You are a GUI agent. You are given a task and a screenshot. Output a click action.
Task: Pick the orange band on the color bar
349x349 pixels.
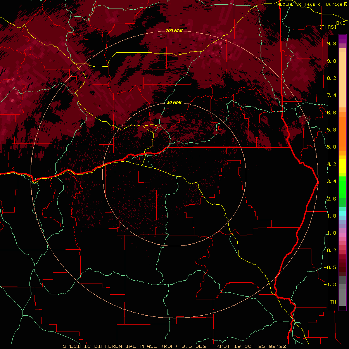click(x=342, y=133)
